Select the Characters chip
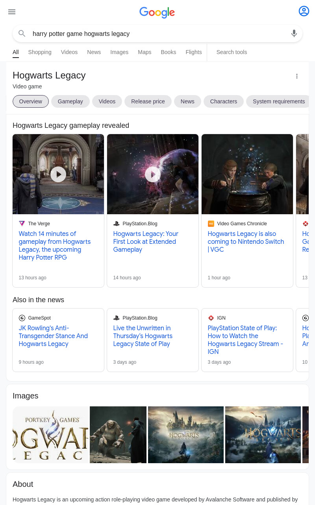This screenshot has width=315, height=505. pos(224,101)
